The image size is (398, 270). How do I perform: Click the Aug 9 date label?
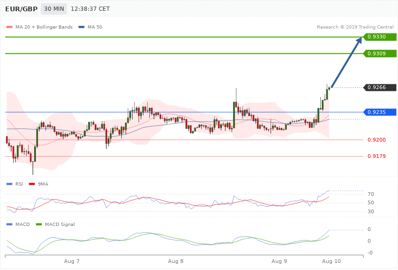279,261
